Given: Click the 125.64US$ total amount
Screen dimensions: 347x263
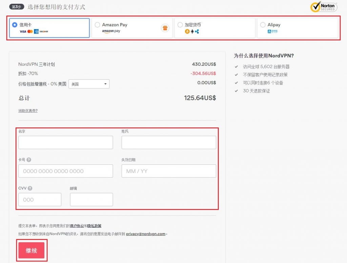Looking at the screenshot, I should coord(200,98).
